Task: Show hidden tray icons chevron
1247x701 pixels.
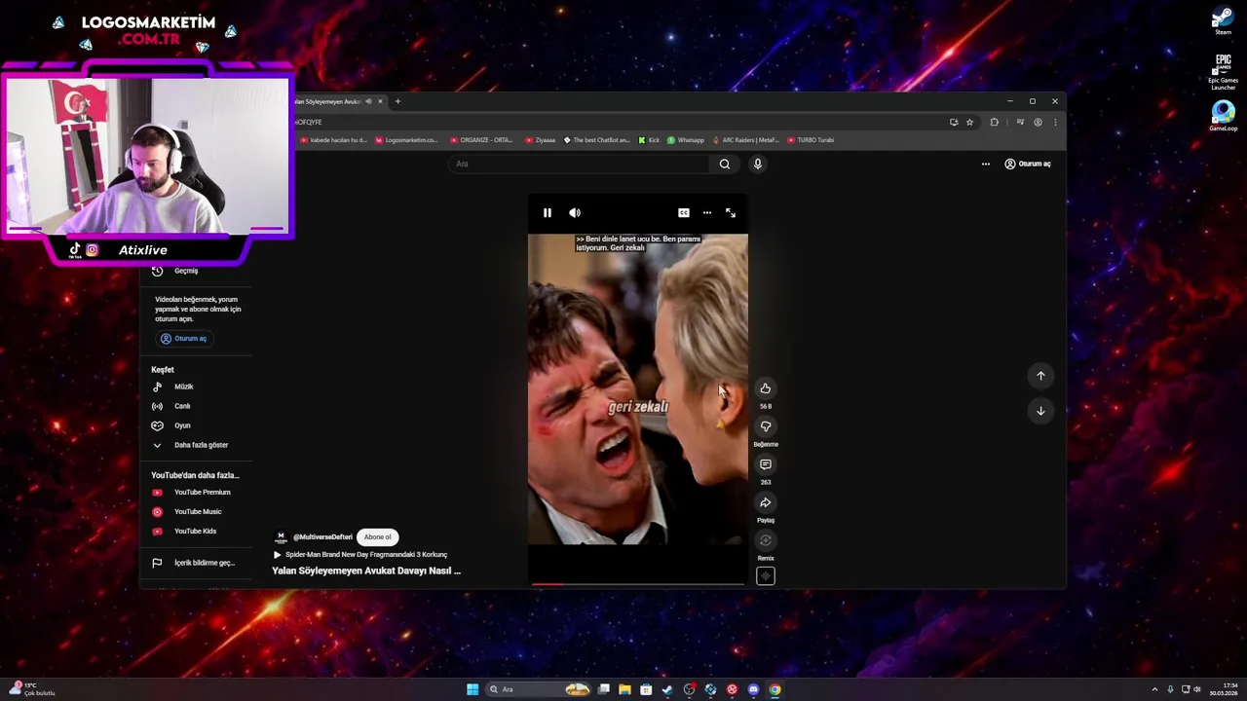Action: (x=1154, y=689)
